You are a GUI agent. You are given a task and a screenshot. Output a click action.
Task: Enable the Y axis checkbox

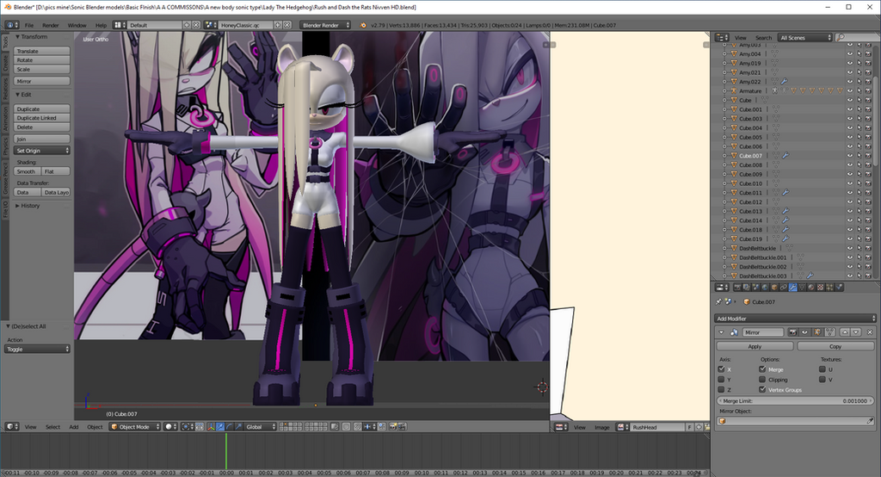point(722,379)
